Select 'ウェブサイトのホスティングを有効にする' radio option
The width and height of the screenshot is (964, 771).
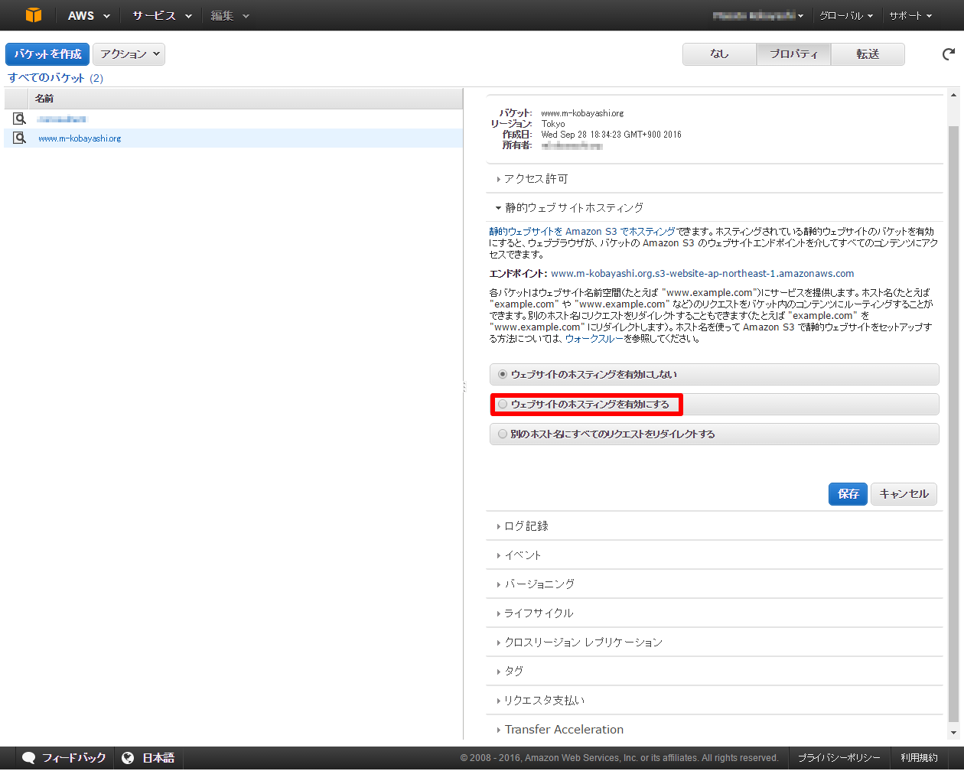click(503, 404)
